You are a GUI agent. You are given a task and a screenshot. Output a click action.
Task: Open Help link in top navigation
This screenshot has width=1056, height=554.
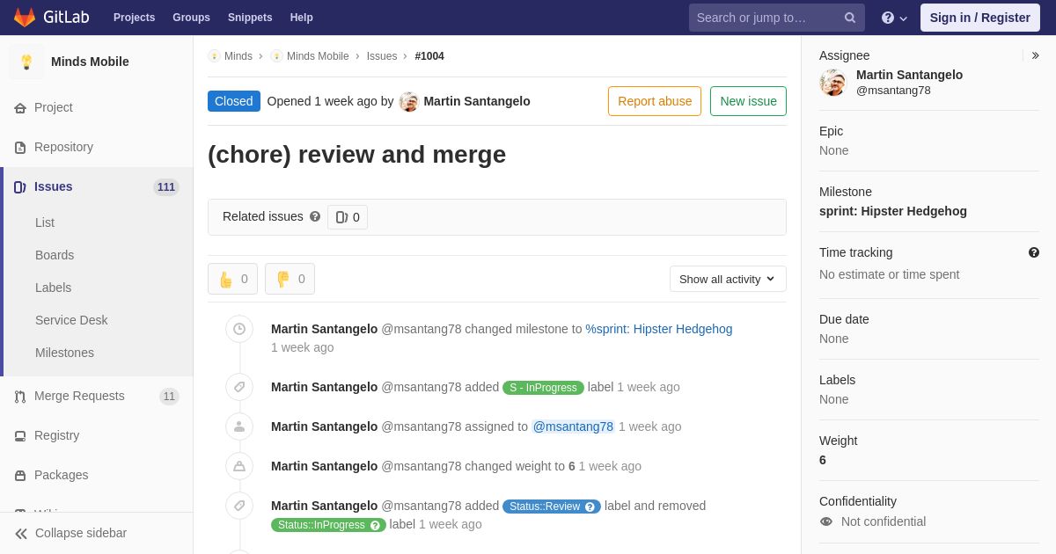[x=302, y=18]
